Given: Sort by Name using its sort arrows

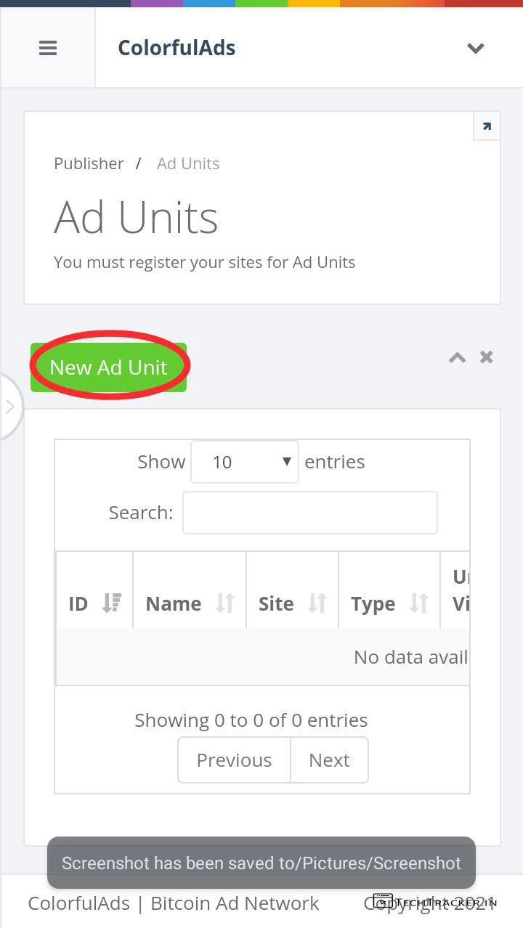Looking at the screenshot, I should click(225, 603).
